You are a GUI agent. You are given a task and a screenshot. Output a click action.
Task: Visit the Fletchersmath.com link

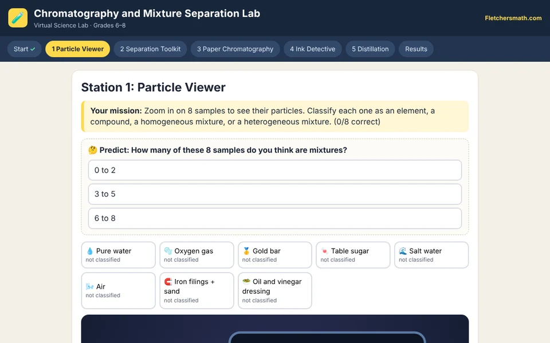pyautogui.click(x=513, y=18)
